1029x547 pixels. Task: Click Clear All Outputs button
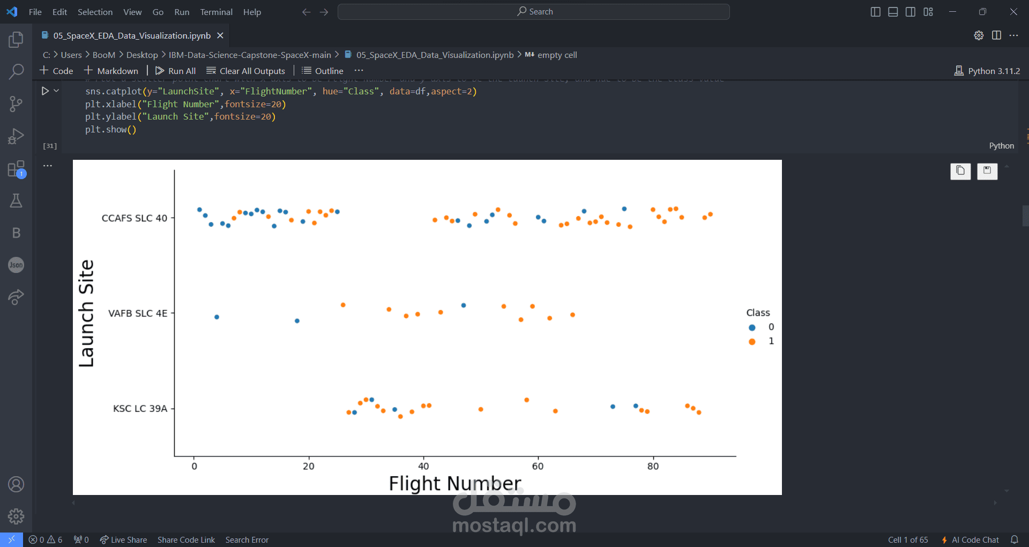pos(245,71)
